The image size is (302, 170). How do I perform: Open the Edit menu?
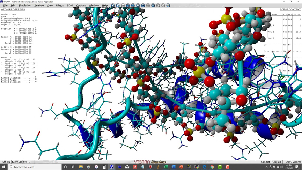click(13, 5)
